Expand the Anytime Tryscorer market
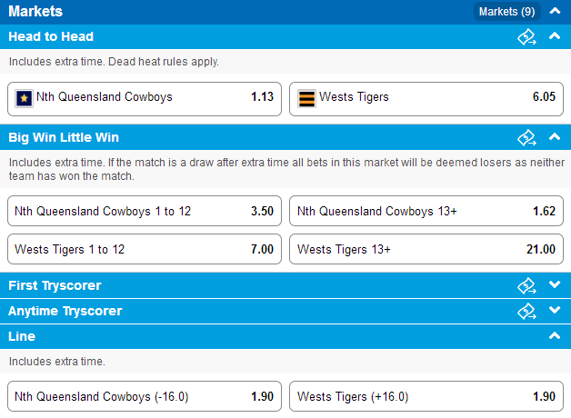 click(x=555, y=310)
